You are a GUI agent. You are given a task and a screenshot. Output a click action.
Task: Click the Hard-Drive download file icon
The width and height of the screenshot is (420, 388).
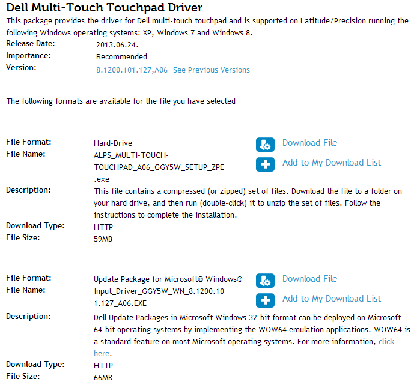(x=265, y=145)
